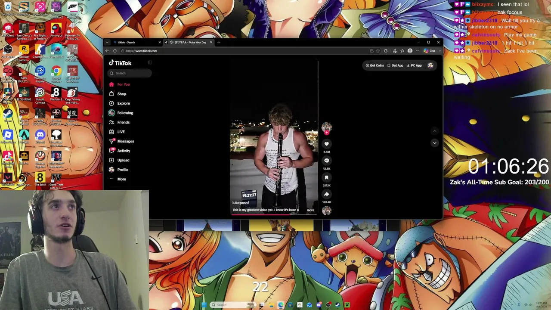Viewport: 551px width, 310px height.
Task: Open Profile from the sidebar
Action: (x=119, y=170)
